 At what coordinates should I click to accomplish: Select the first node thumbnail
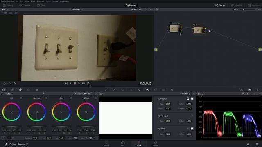click(175, 29)
